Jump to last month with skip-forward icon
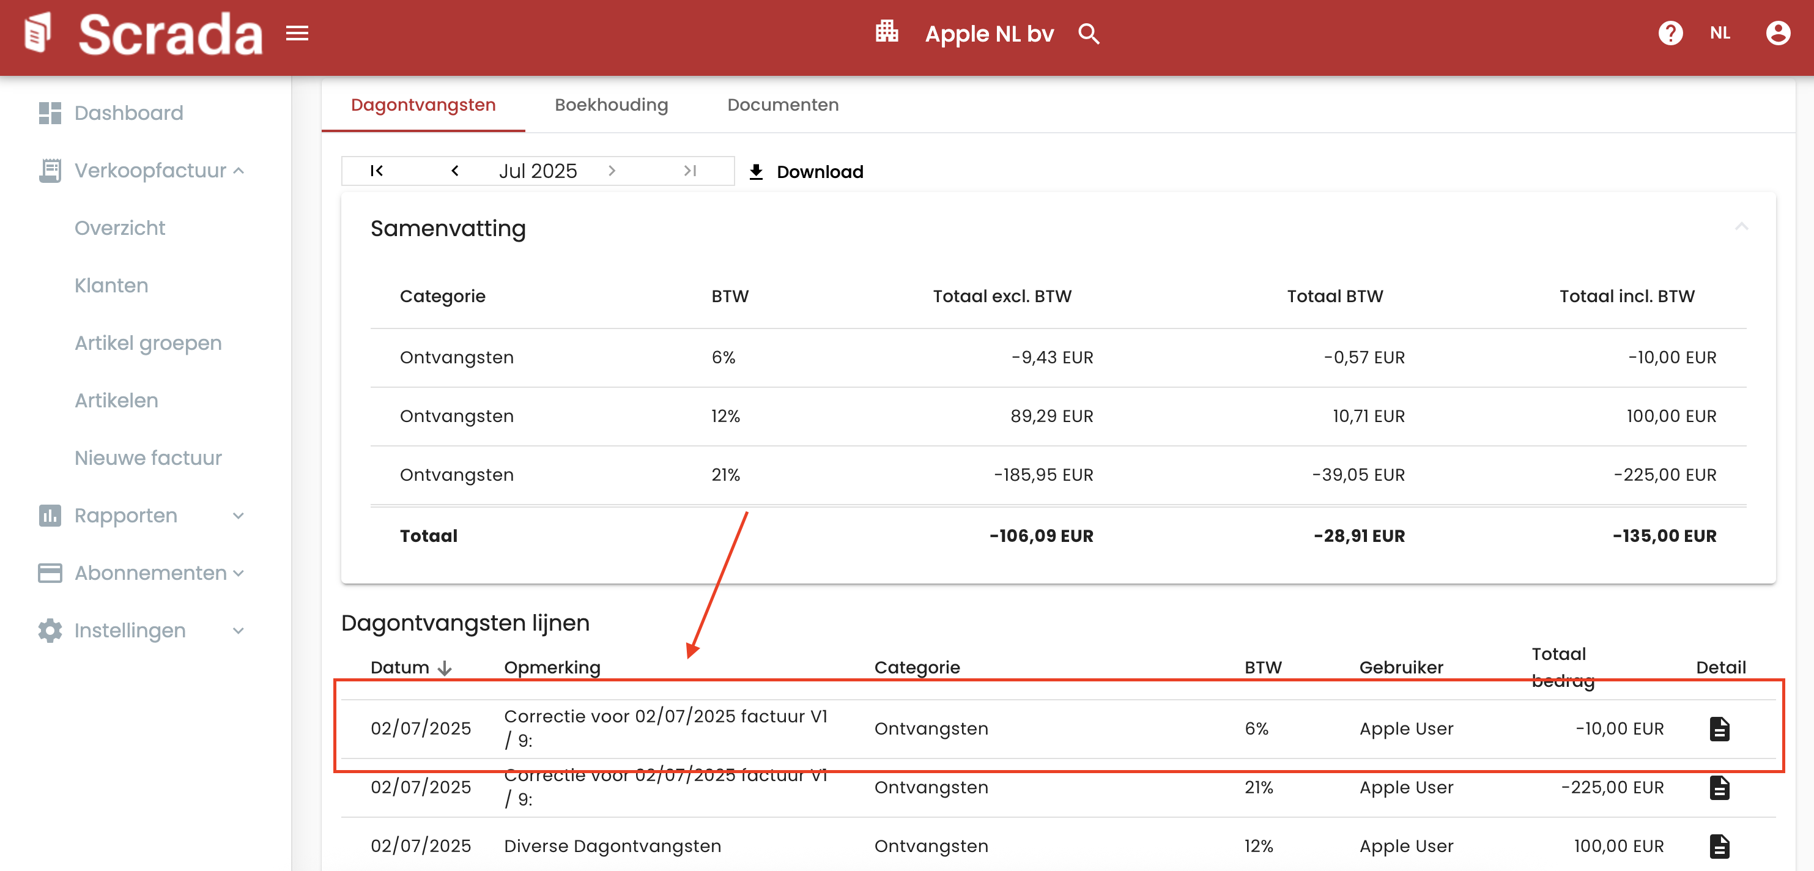This screenshot has width=1814, height=871. (x=689, y=171)
